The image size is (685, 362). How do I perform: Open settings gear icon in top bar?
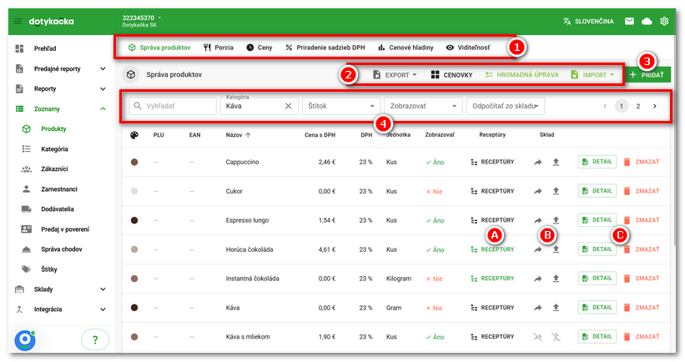point(664,21)
